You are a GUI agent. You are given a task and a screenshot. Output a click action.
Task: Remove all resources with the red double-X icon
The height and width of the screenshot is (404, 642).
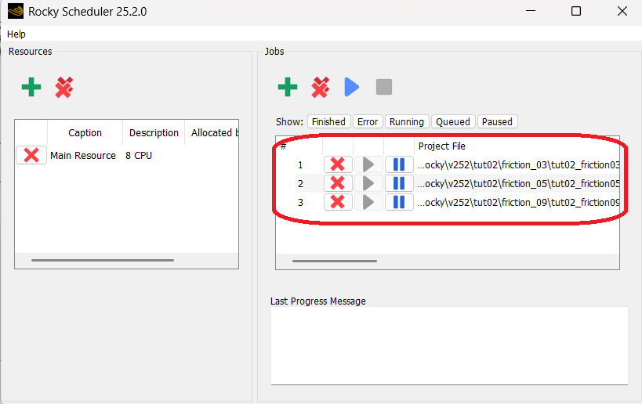point(63,87)
